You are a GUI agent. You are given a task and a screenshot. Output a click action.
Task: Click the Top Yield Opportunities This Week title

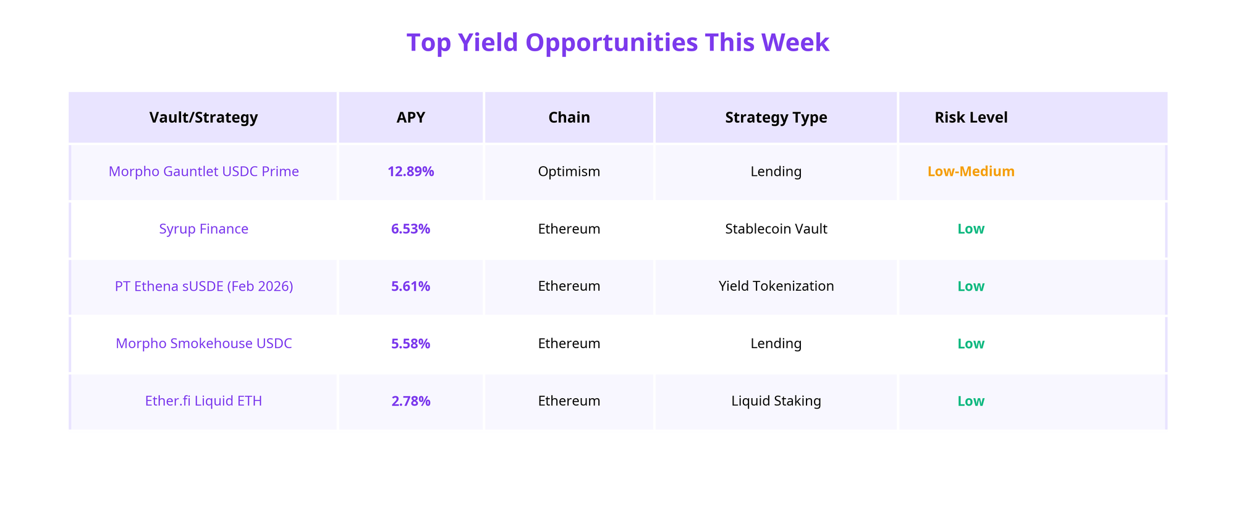617,43
